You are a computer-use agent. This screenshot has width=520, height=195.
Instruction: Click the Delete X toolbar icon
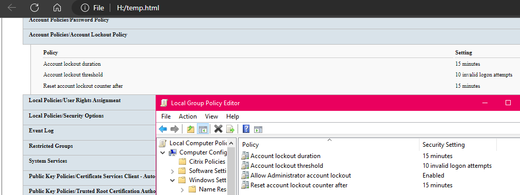[x=218, y=129]
